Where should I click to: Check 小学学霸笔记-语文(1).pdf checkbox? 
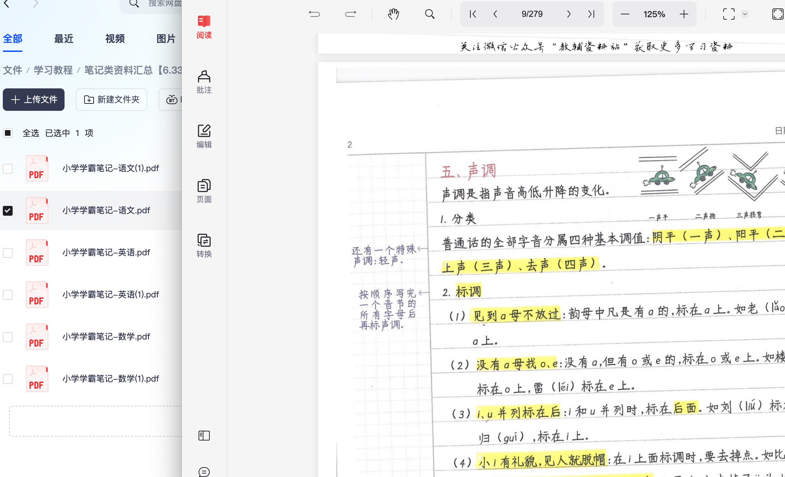8,169
